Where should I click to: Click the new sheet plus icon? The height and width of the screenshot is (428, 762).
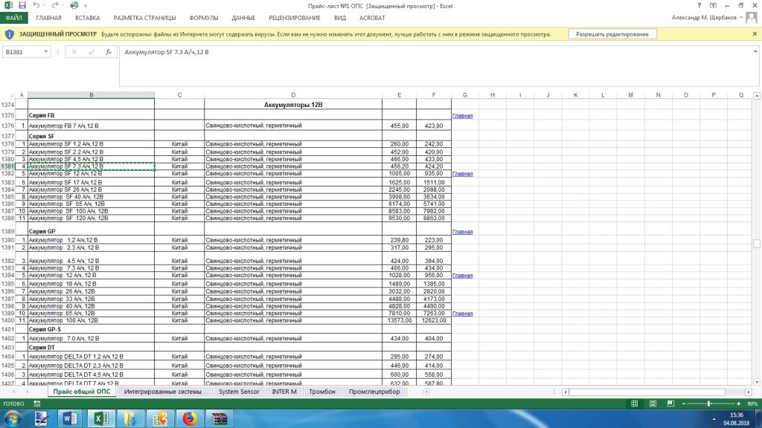click(x=426, y=392)
